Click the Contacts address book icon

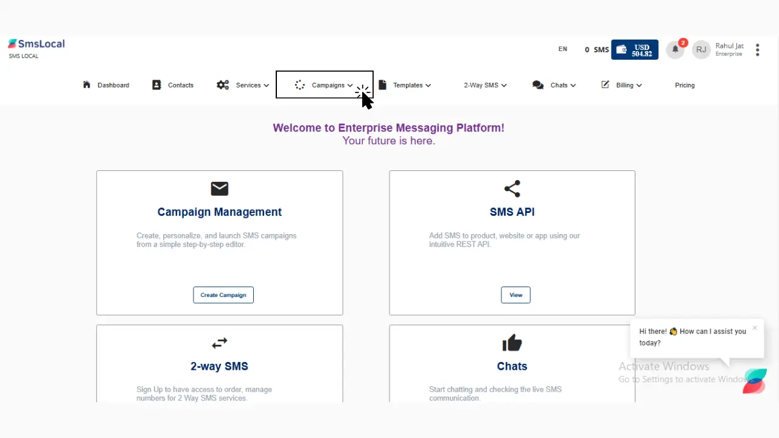click(x=157, y=85)
